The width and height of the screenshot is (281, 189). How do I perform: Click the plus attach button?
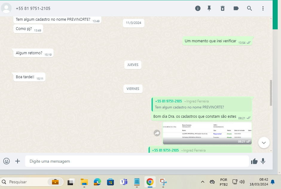pos(18,161)
